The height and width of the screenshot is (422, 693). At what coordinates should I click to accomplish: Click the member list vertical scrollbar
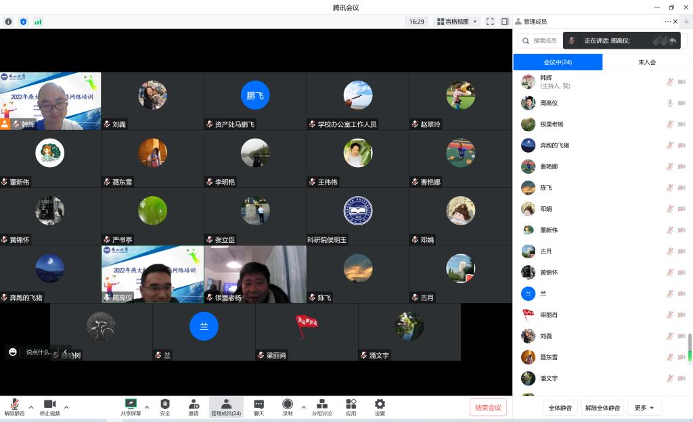pos(690,346)
